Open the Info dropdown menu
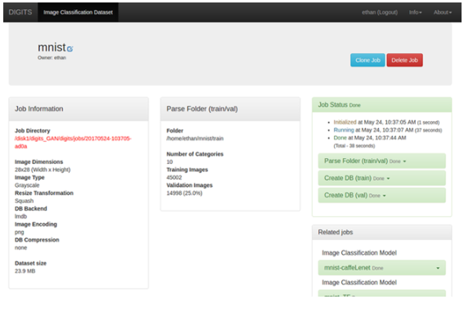This screenshot has width=464, height=313. tap(415, 12)
